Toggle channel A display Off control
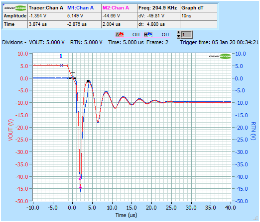The image size is (260, 222). click(x=136, y=35)
